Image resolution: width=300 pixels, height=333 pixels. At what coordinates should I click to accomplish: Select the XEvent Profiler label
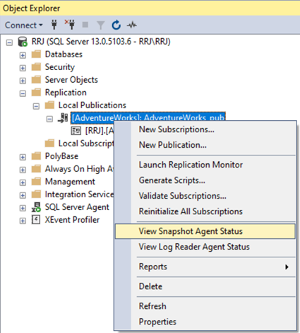[x=72, y=220]
